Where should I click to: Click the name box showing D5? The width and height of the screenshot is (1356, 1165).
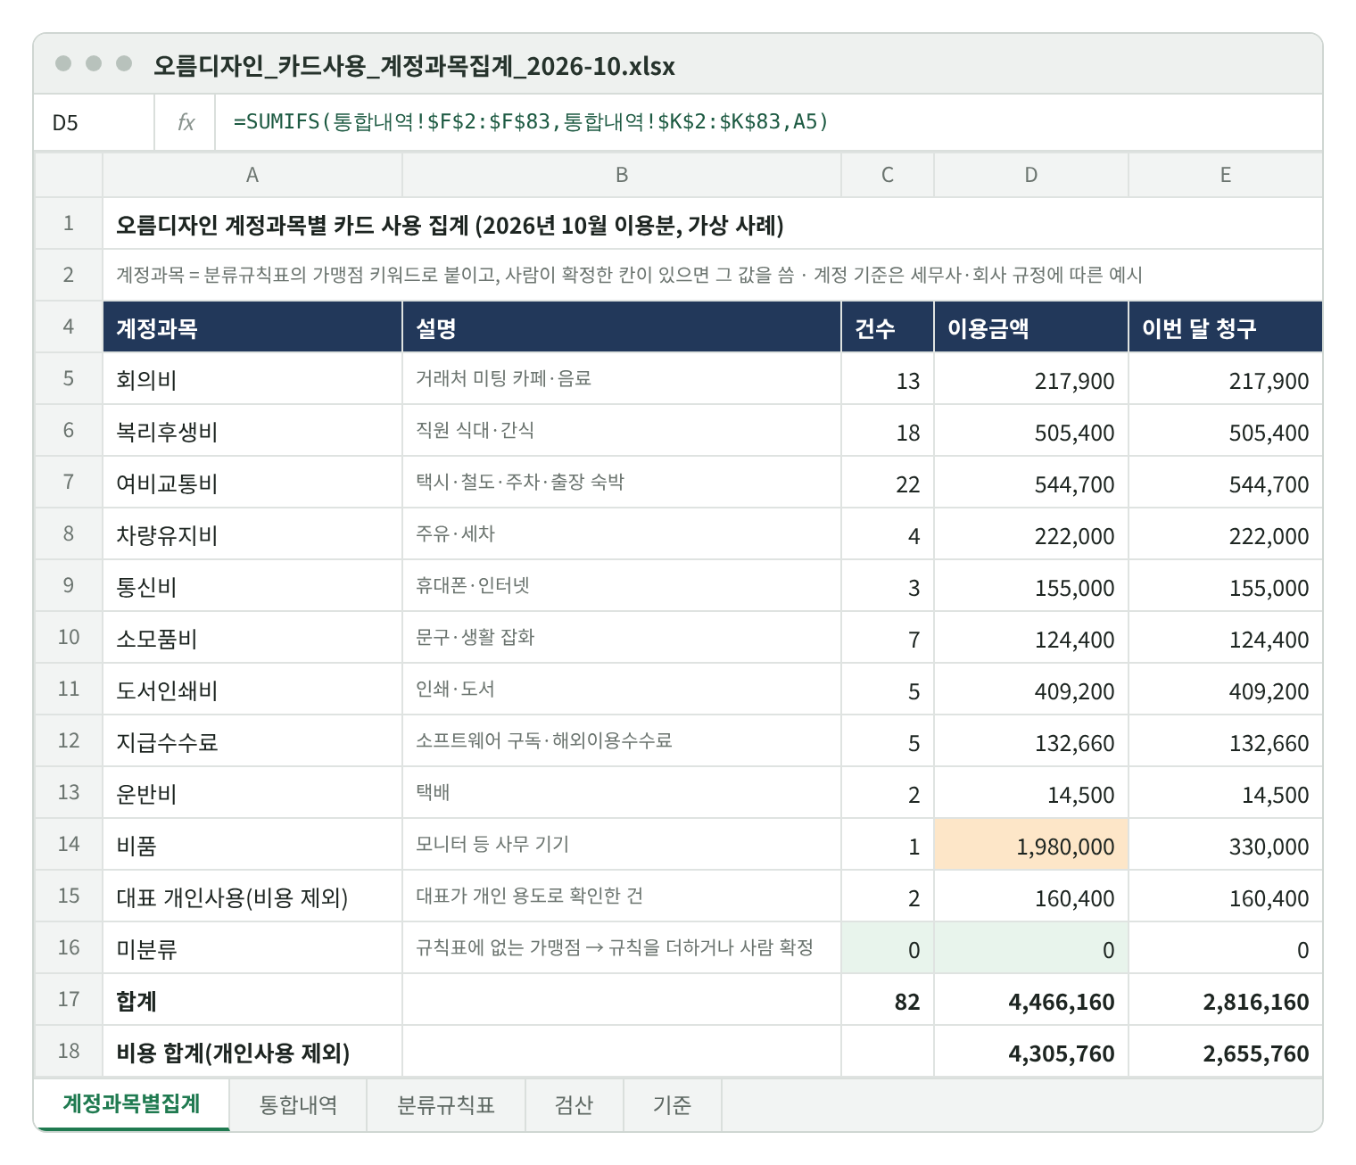(94, 122)
